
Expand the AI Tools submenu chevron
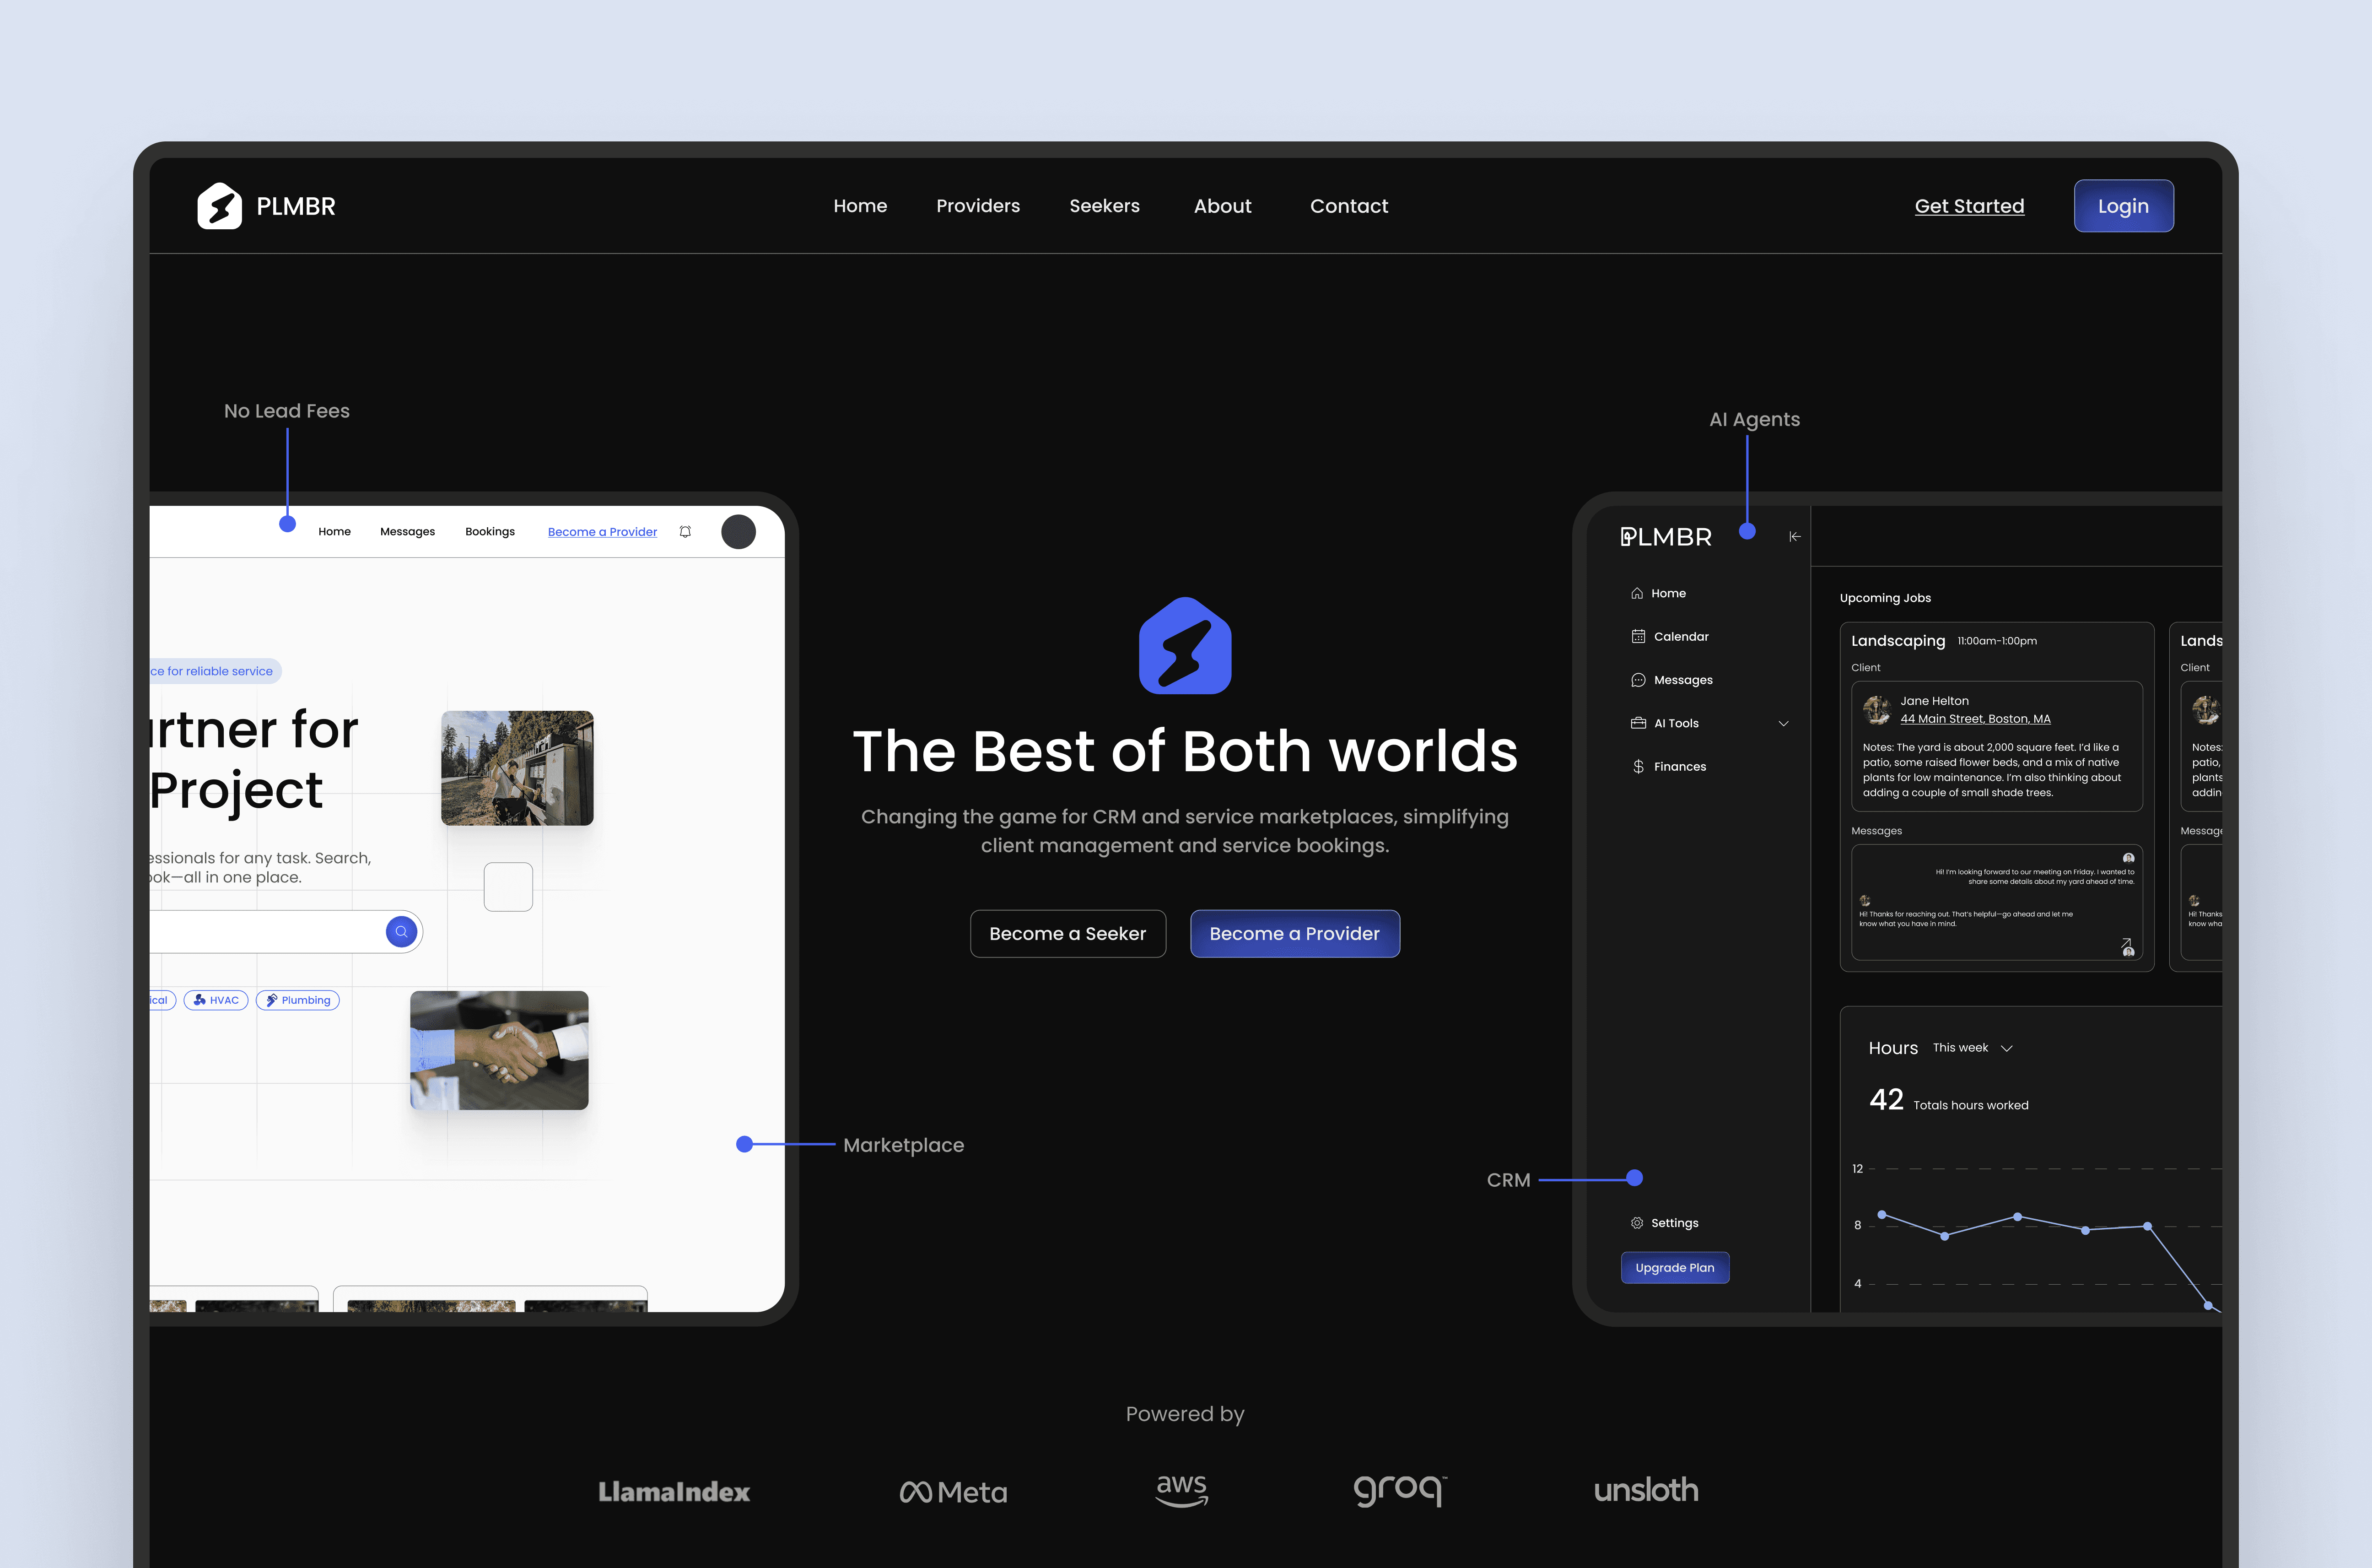pyautogui.click(x=1783, y=724)
